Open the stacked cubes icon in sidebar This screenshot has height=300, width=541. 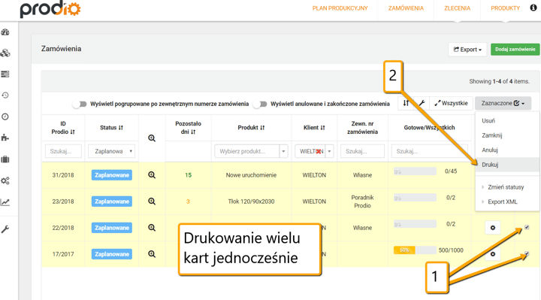[5, 53]
